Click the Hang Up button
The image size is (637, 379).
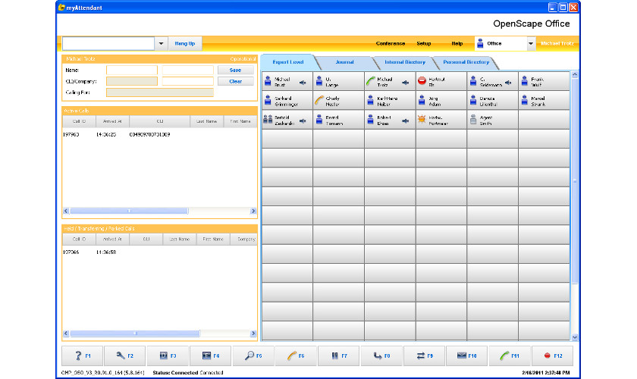185,44
